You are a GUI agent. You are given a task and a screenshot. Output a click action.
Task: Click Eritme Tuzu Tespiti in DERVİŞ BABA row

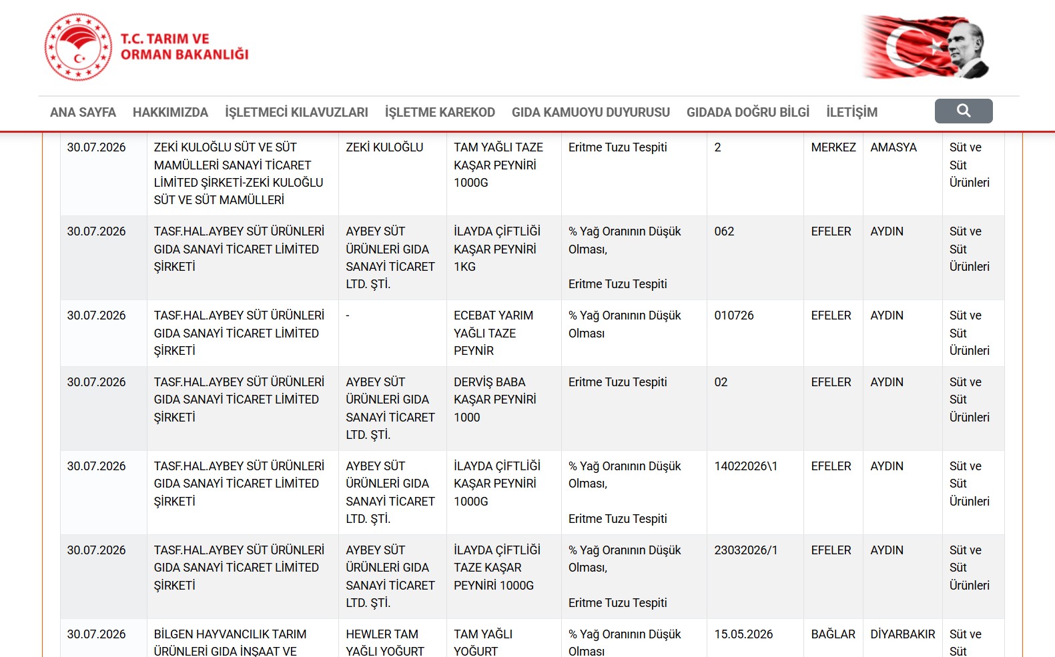point(618,382)
